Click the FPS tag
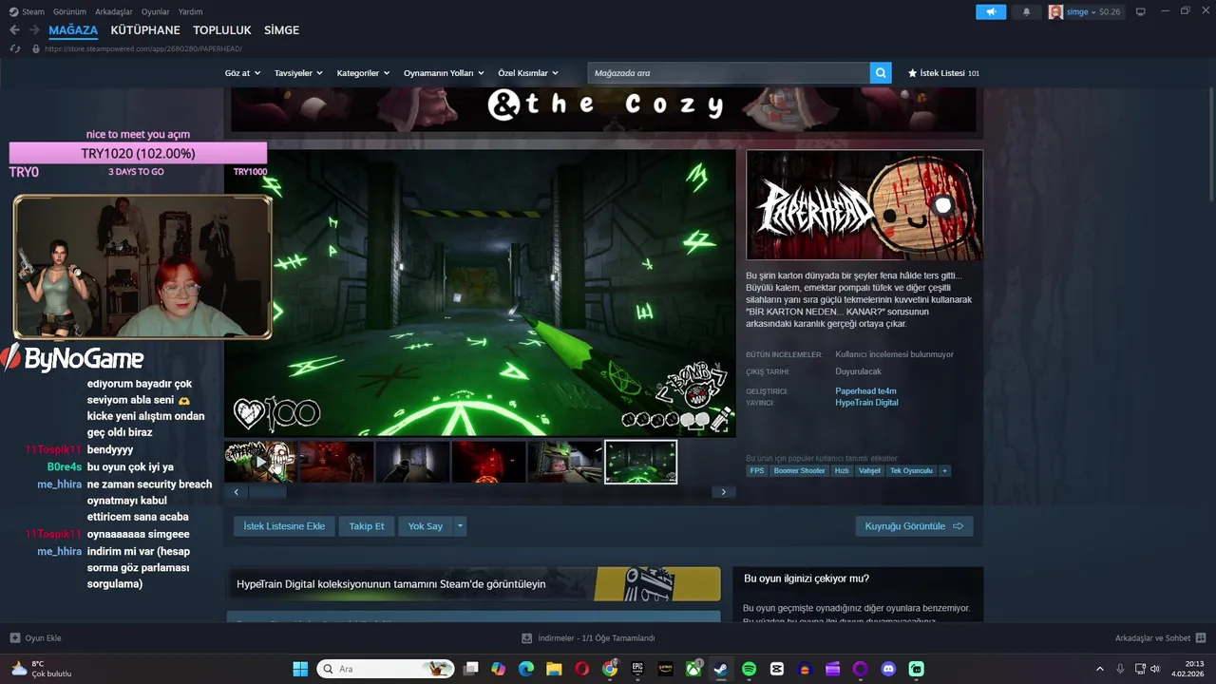This screenshot has width=1216, height=684. (x=757, y=471)
